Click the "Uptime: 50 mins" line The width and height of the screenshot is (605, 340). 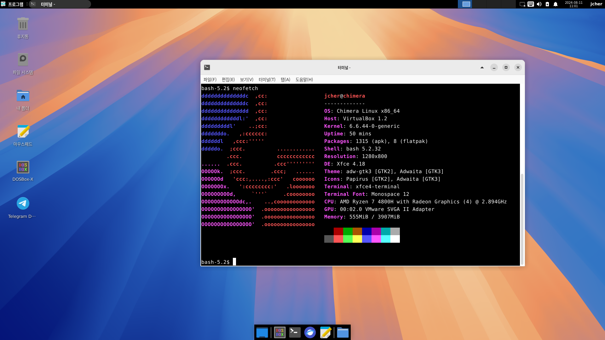(348, 134)
